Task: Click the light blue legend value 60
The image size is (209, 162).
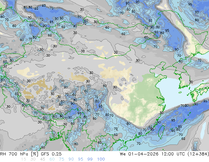Action: tap(52, 159)
